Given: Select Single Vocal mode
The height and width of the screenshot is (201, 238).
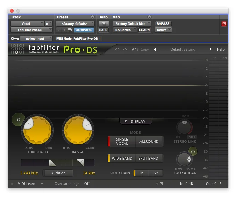Looking at the screenshot, I should [122, 141].
